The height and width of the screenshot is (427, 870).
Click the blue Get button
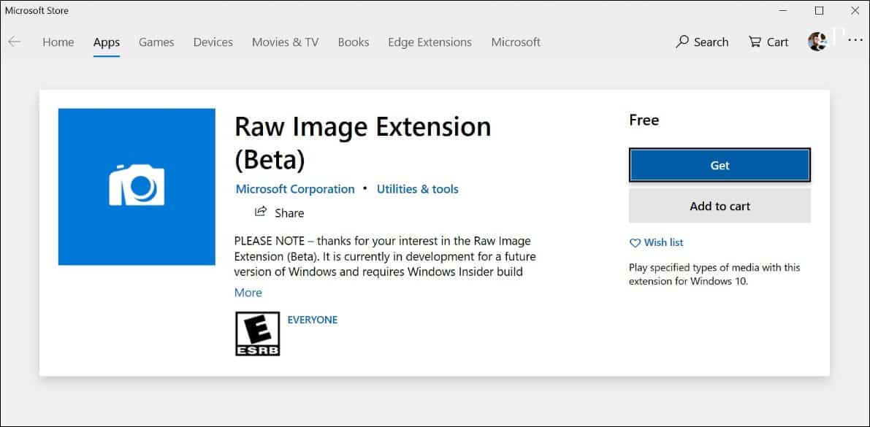tap(720, 165)
